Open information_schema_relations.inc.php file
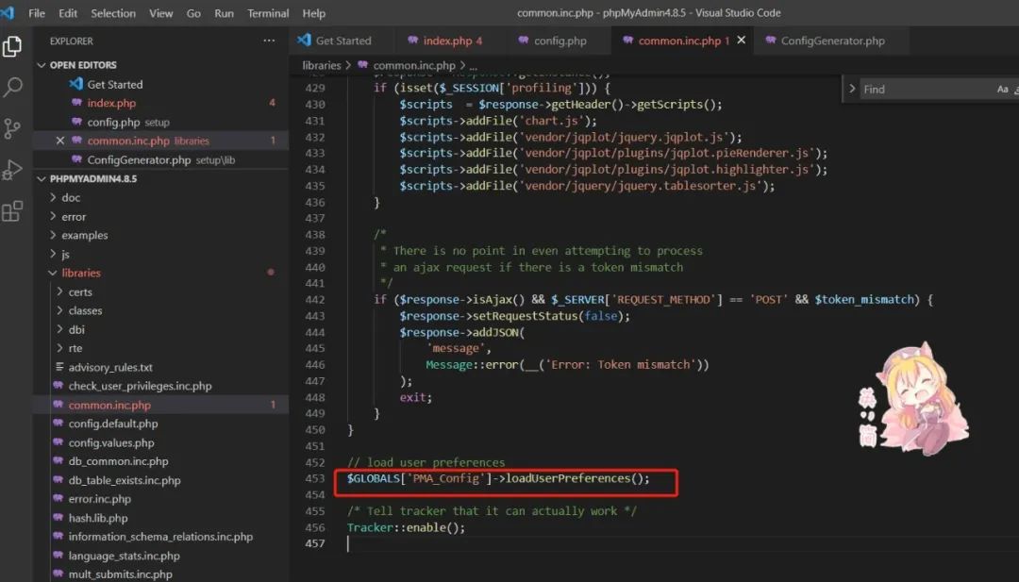Screen dimensions: 1019x582 160,537
